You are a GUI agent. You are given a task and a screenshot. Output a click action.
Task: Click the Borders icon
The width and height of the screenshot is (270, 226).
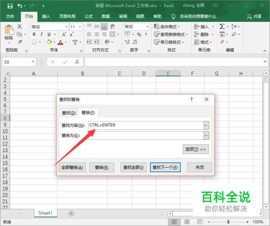(34, 42)
